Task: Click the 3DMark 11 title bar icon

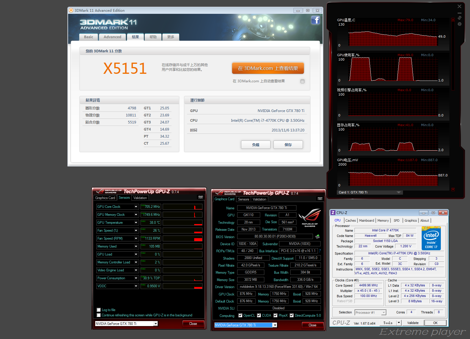Action: click(x=71, y=10)
